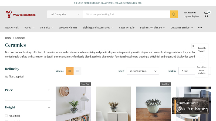Collapse the Recently Viewed panel arrow

click(193, 46)
